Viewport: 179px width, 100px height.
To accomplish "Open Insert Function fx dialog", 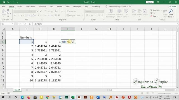I will 30,24.
